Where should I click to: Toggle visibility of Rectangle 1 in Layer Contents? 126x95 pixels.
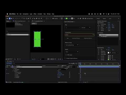[x=98, y=36]
